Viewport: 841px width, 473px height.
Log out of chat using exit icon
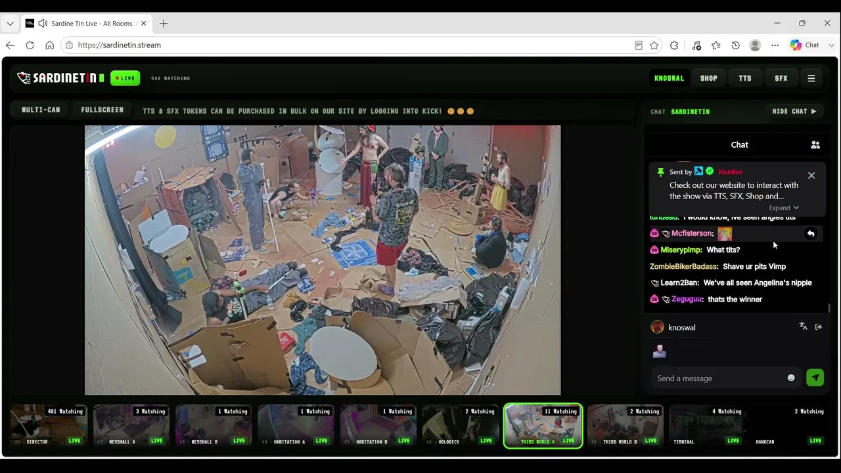[818, 327]
